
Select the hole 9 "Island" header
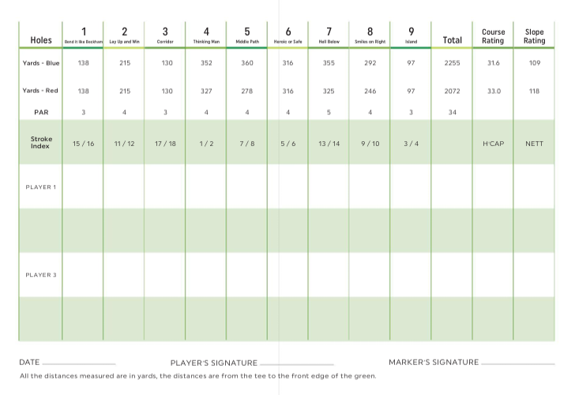click(411, 35)
